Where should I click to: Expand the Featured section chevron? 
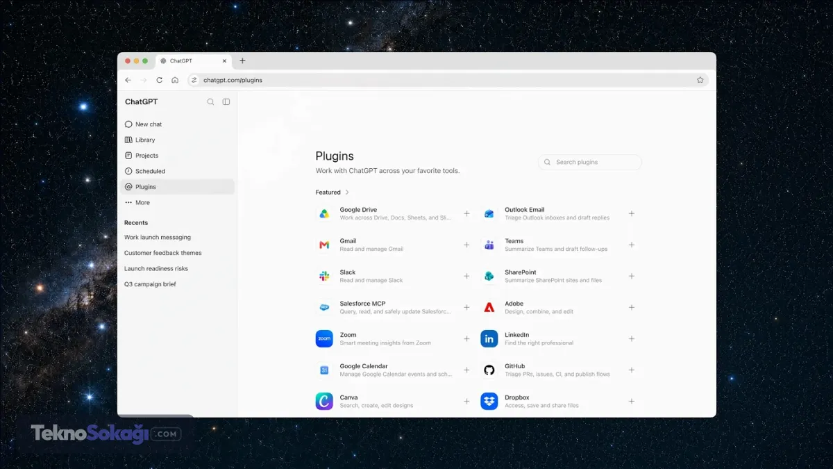coord(347,192)
